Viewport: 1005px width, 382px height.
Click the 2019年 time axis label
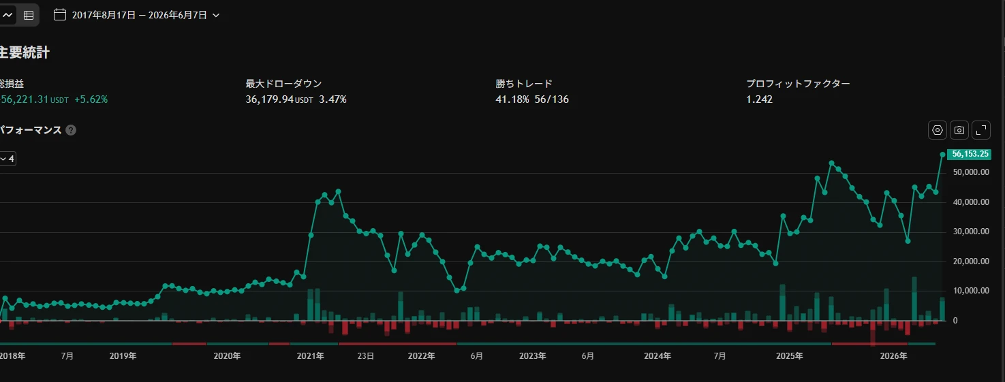pos(123,356)
